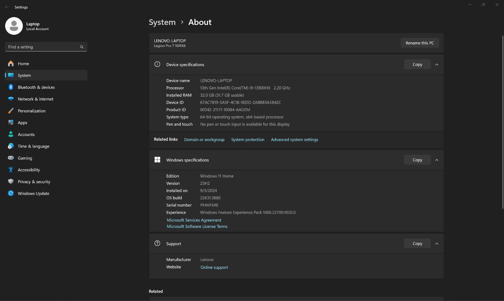
Task: Open the Microsoft Services Agreement link
Action: click(194, 220)
